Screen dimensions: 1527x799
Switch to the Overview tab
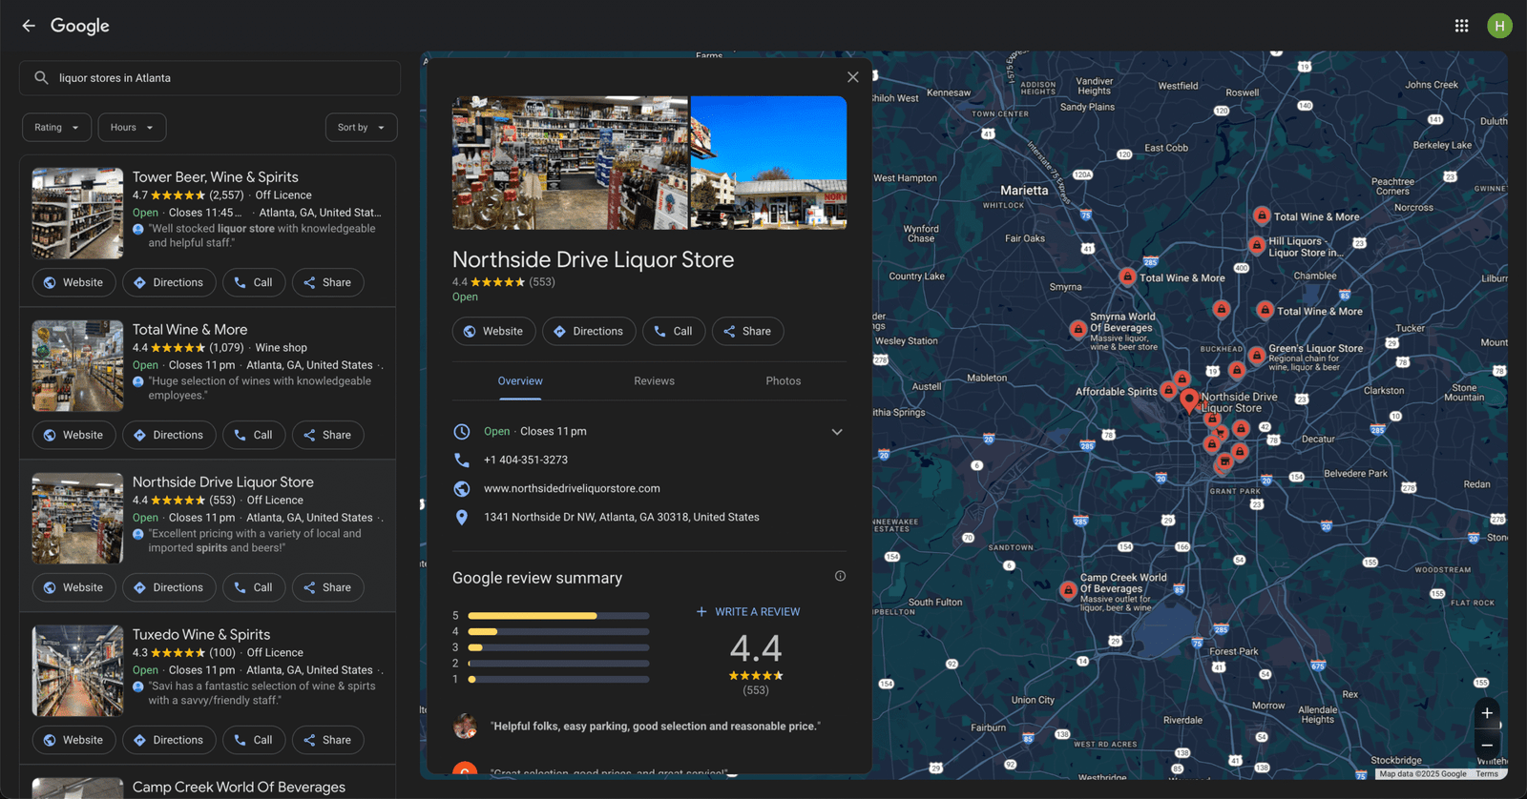click(x=520, y=381)
